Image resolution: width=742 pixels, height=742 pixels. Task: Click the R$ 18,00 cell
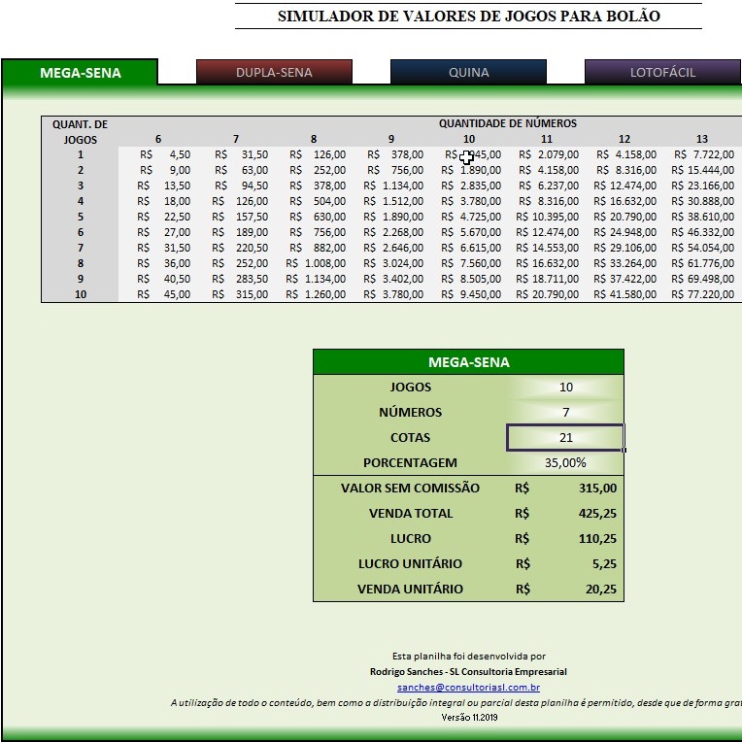pyautogui.click(x=157, y=201)
